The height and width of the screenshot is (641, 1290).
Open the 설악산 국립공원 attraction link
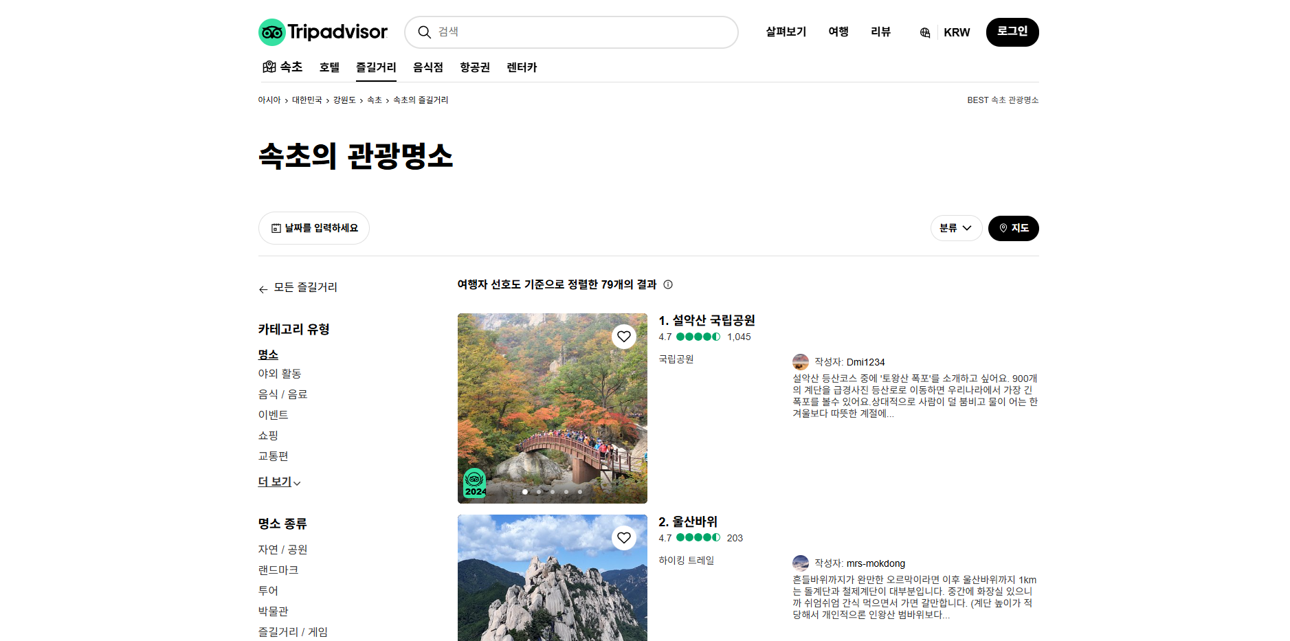coord(707,320)
